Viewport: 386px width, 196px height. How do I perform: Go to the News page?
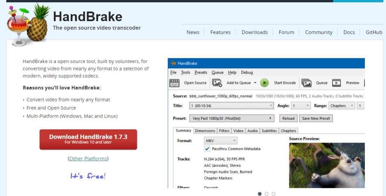point(193,32)
